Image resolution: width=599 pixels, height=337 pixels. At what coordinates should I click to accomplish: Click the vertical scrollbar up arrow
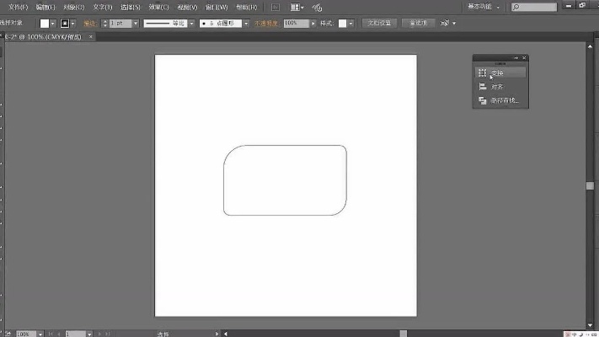(x=590, y=46)
